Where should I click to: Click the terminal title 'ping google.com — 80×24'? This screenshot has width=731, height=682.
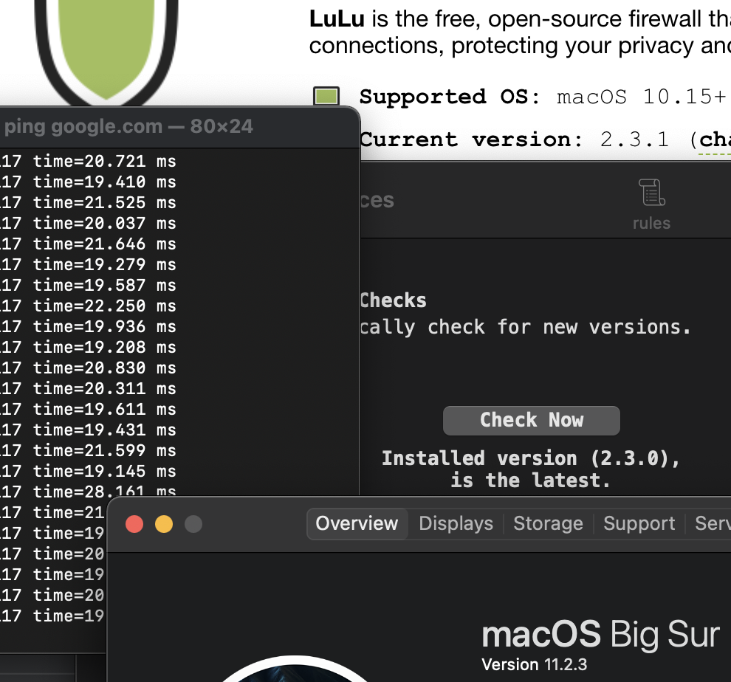point(128,126)
